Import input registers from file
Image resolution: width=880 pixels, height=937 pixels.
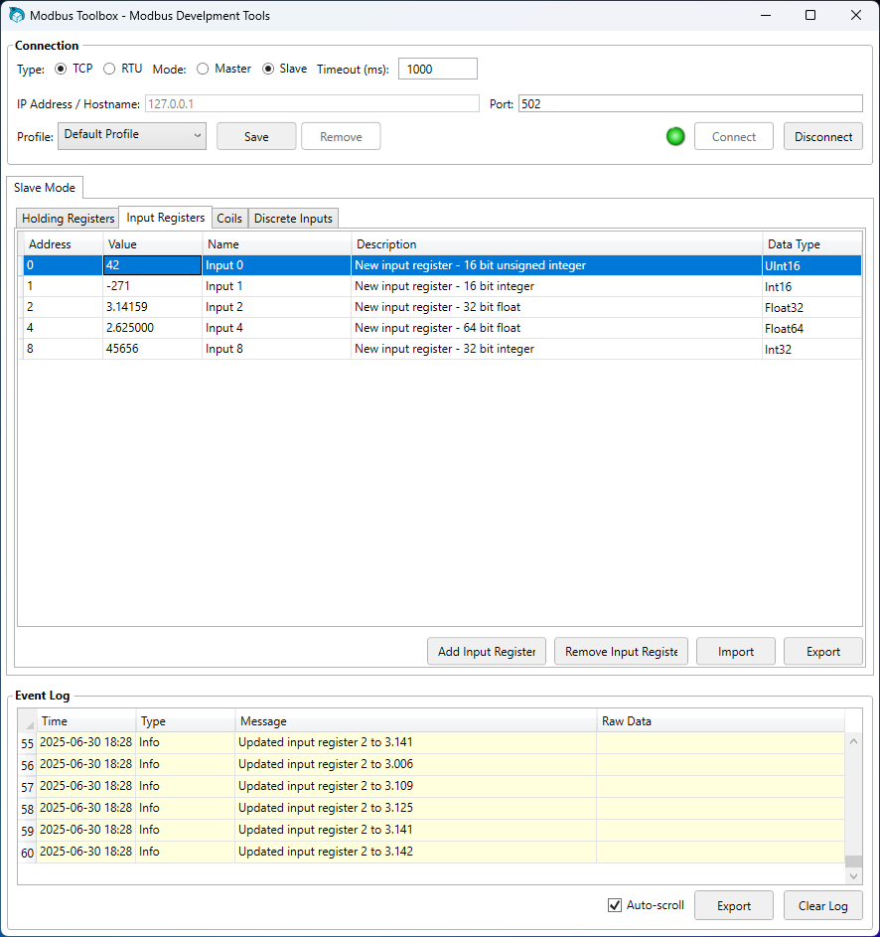735,651
